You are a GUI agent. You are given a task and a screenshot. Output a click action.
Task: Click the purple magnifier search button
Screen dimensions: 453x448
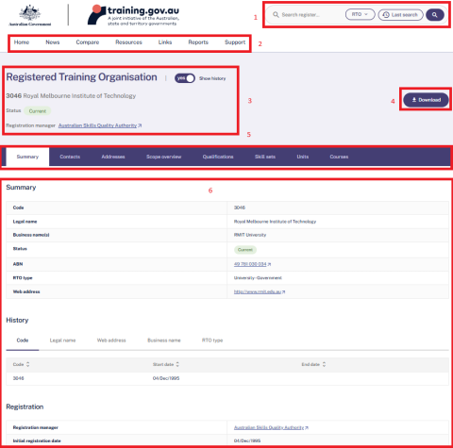435,15
